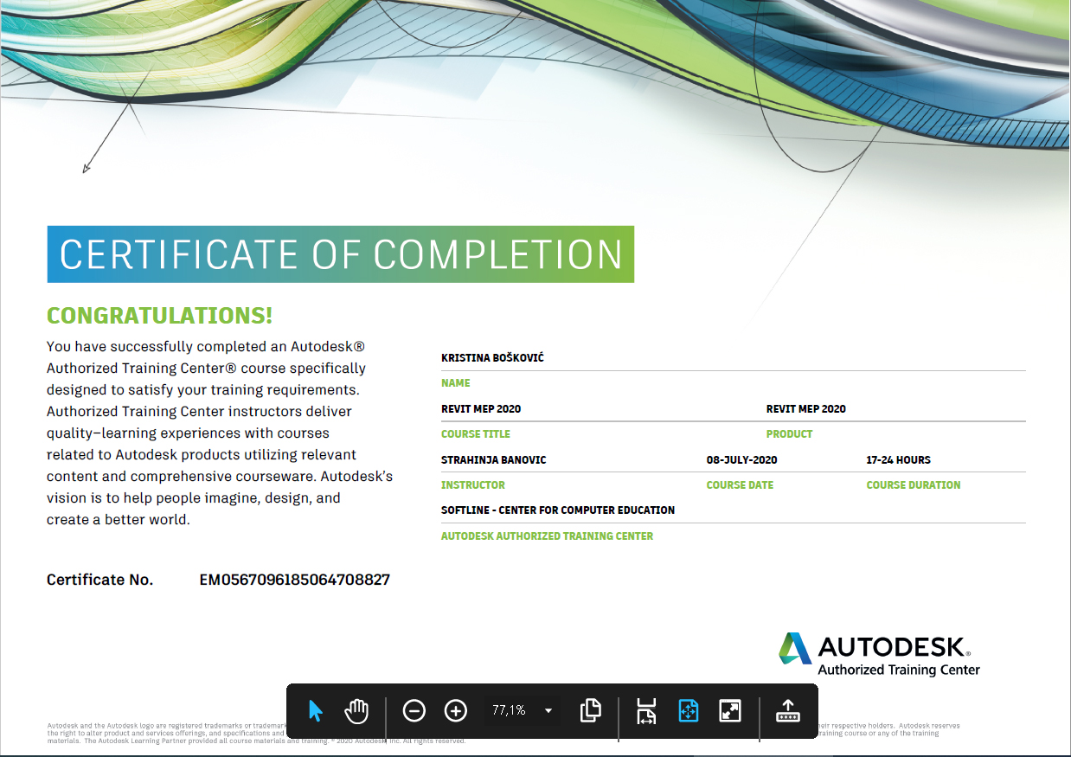This screenshot has width=1071, height=757.
Task: Click the INSTRUCTOR label
Action: coord(473,485)
